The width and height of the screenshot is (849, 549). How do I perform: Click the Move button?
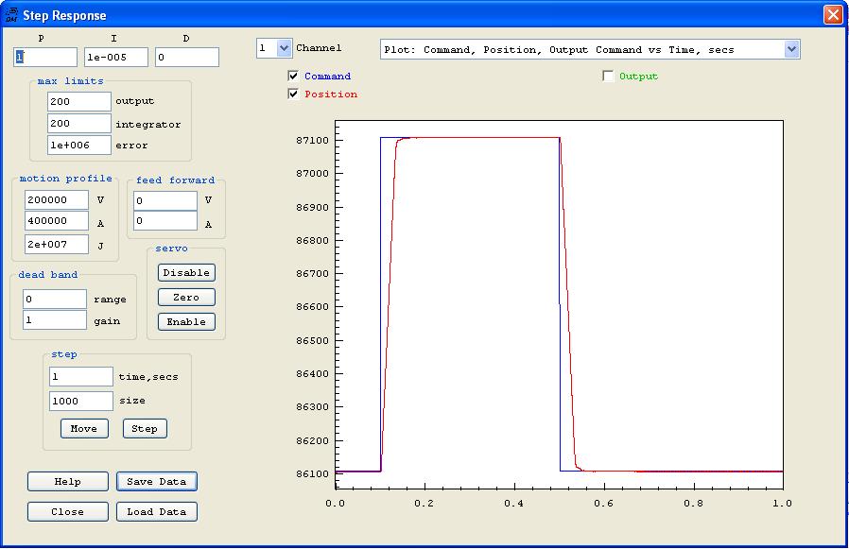coord(83,428)
